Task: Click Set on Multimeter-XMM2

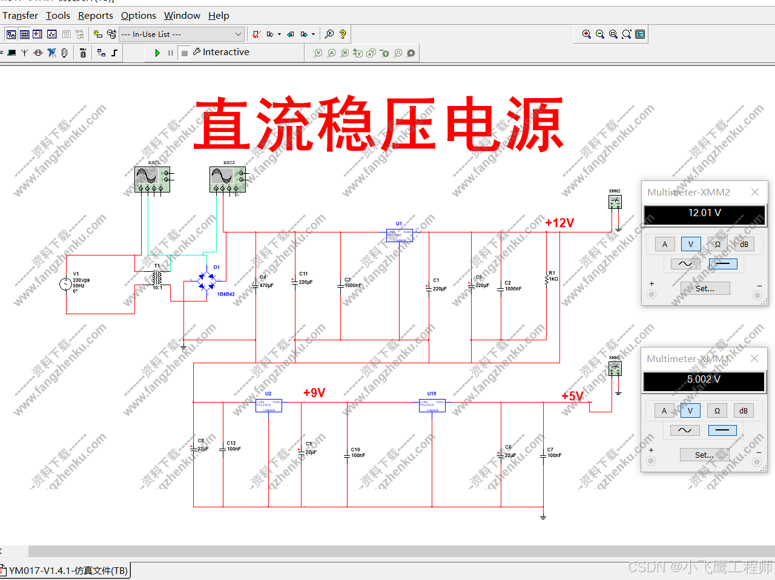Action: tap(705, 288)
